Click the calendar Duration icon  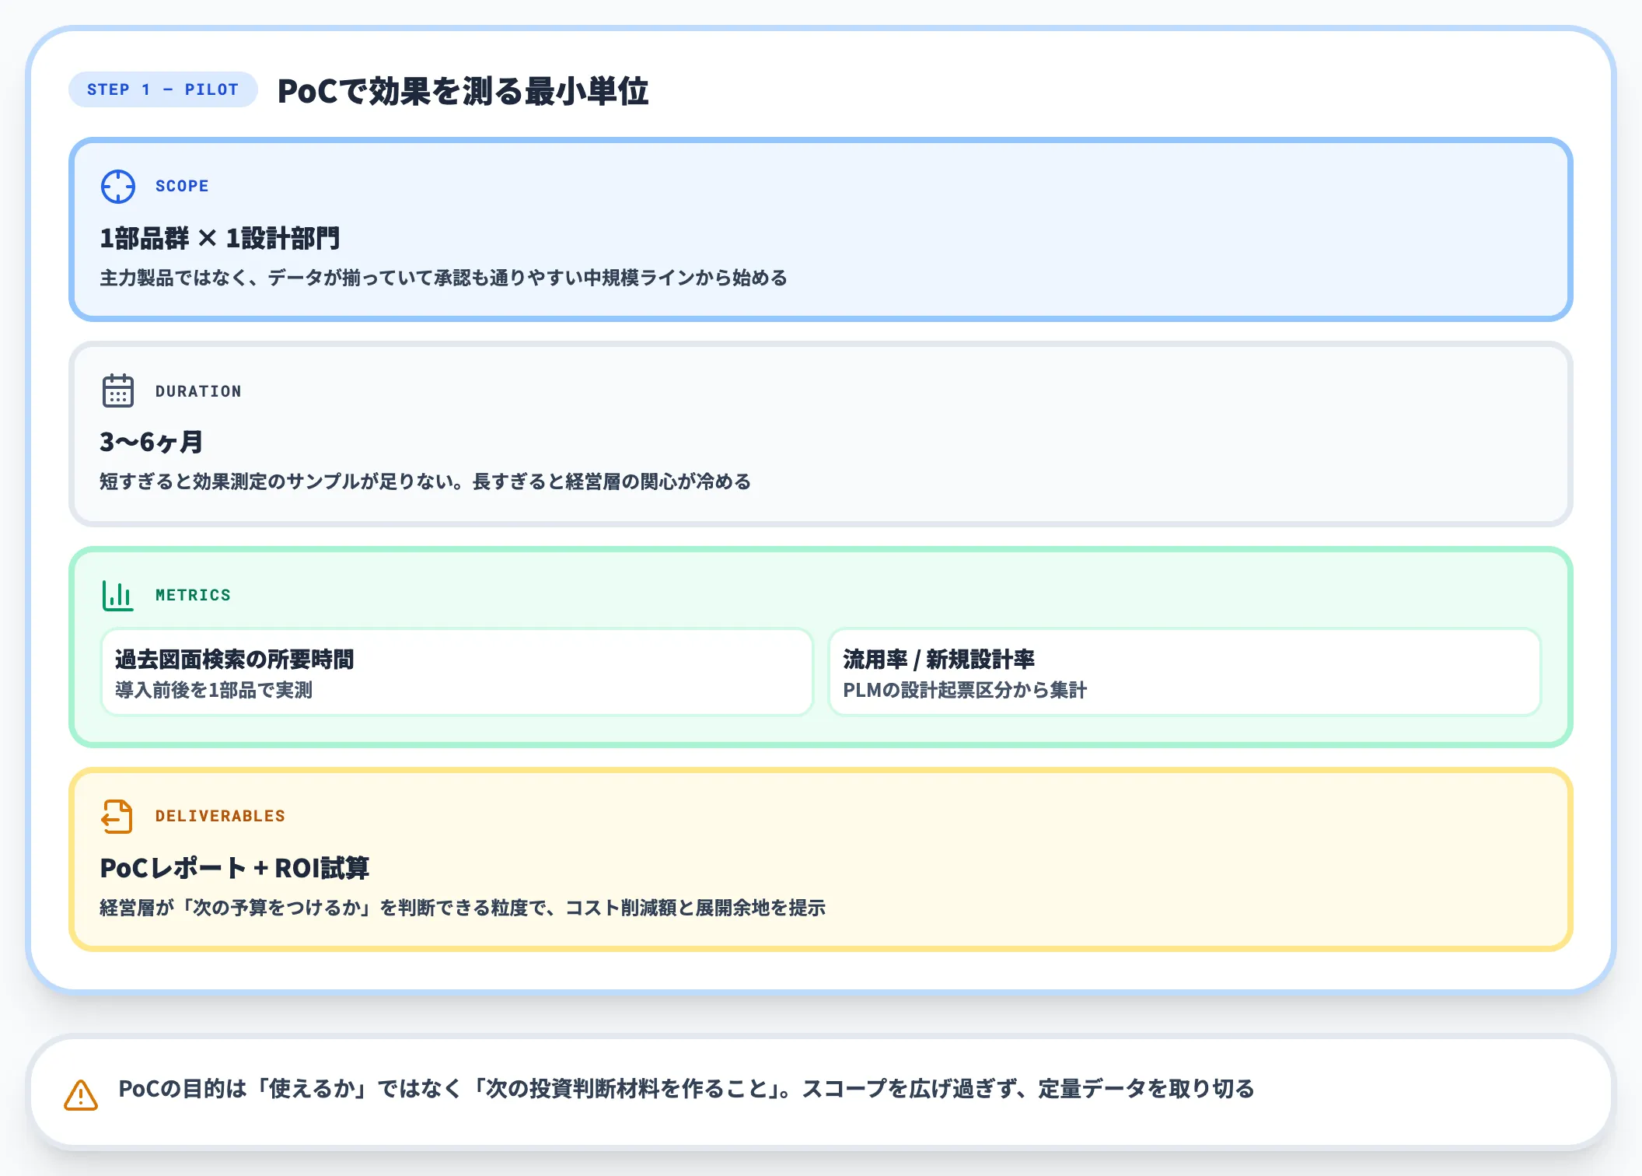pyautogui.click(x=118, y=391)
